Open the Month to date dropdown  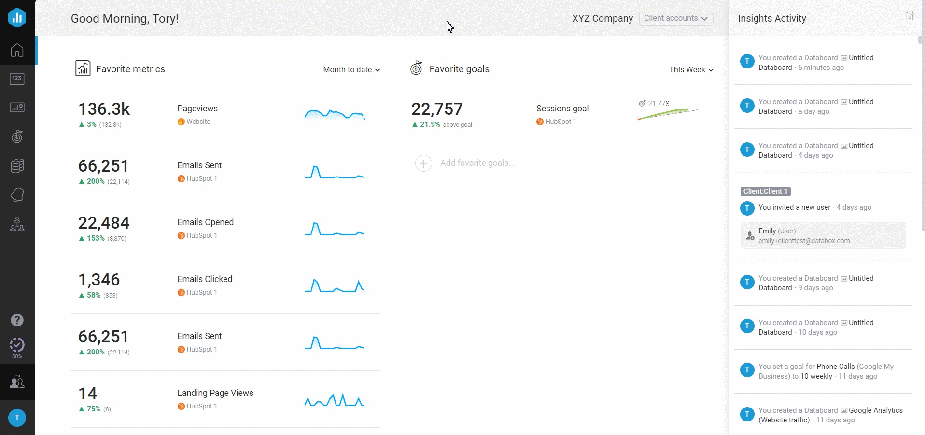click(x=351, y=70)
